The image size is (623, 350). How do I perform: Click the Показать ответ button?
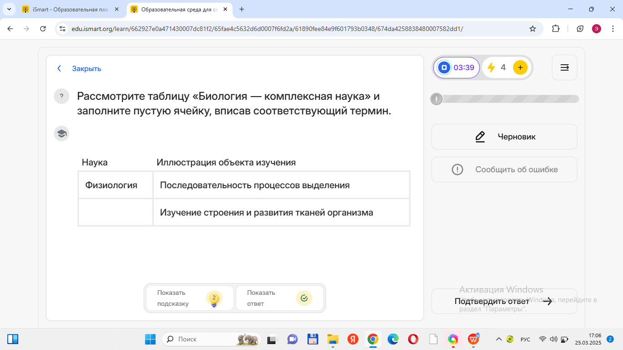(x=280, y=298)
